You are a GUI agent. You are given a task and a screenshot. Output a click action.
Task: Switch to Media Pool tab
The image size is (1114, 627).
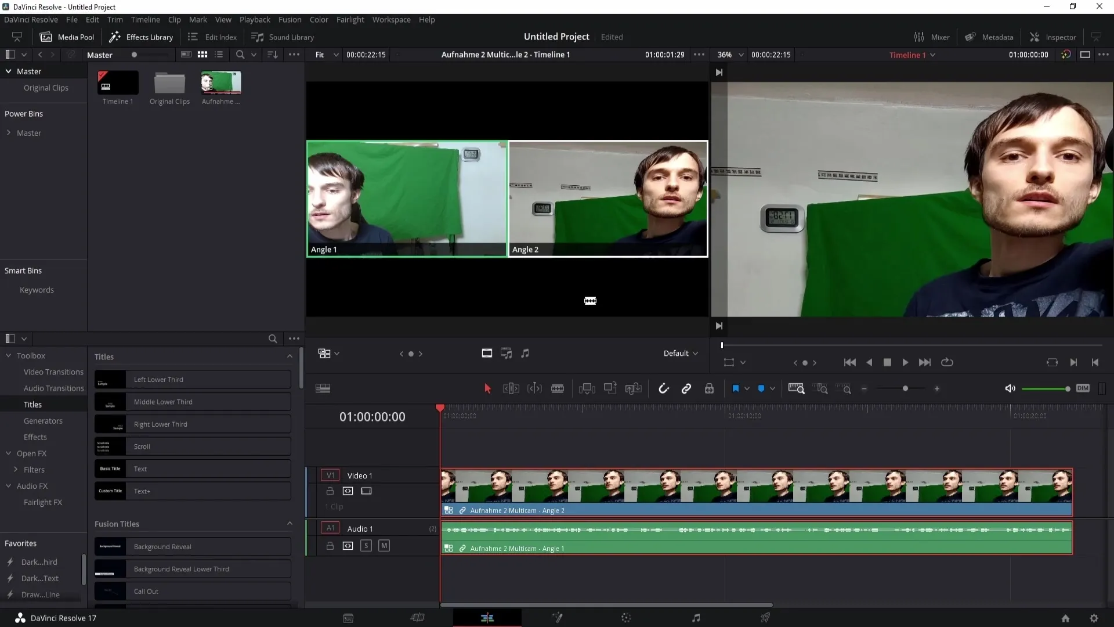coord(67,37)
